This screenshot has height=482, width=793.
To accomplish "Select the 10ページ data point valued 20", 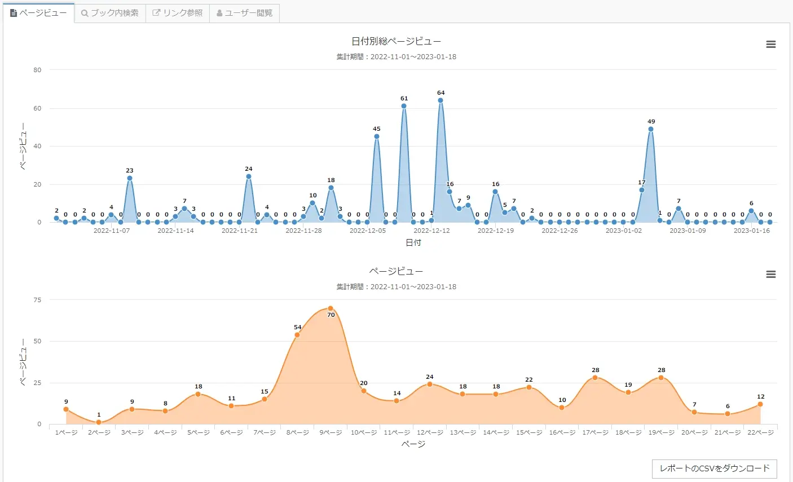I will pos(364,391).
